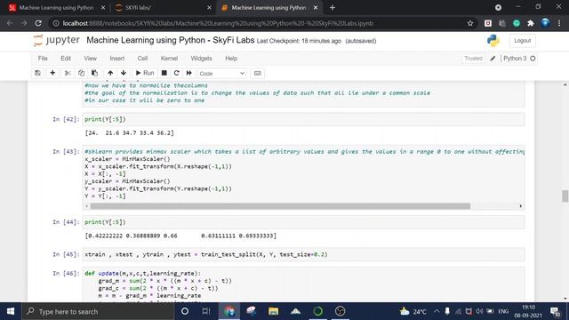Image resolution: width=569 pixels, height=320 pixels.
Task: Click the normalized output values text
Action: tap(180, 236)
